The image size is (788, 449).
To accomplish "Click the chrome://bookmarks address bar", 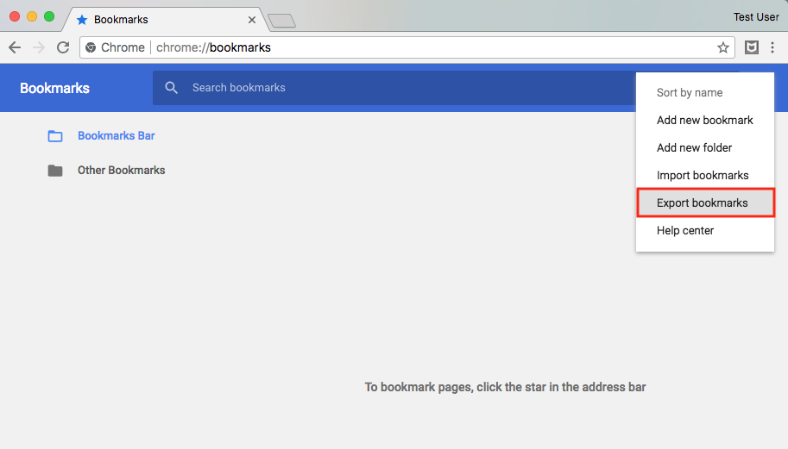I will pos(407,47).
